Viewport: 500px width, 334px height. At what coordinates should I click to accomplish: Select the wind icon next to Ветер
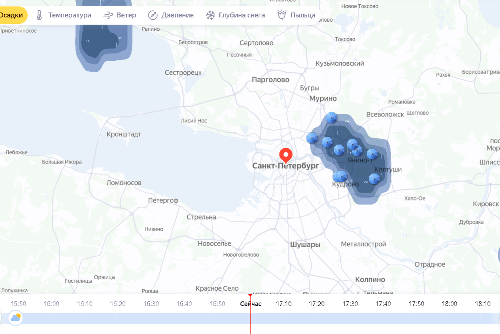click(108, 15)
